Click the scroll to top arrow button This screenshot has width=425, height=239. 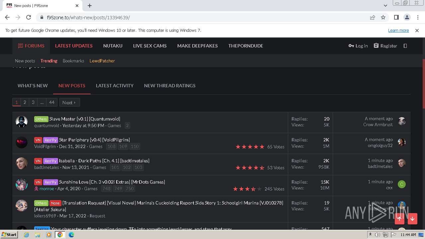pos(399,218)
